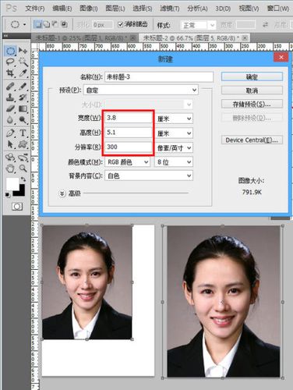
Task: Select the Blur tool
Action: click(x=10, y=119)
